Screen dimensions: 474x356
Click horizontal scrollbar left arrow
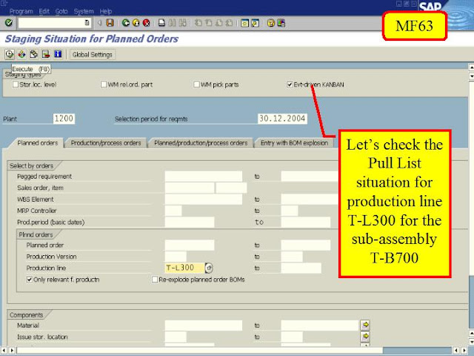coord(4,350)
